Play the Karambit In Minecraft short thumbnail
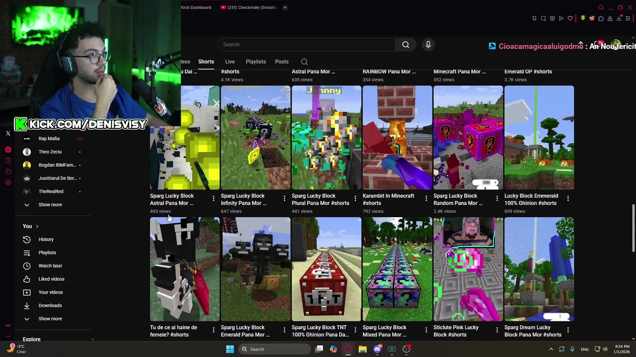The width and height of the screenshot is (636, 357). tap(397, 137)
